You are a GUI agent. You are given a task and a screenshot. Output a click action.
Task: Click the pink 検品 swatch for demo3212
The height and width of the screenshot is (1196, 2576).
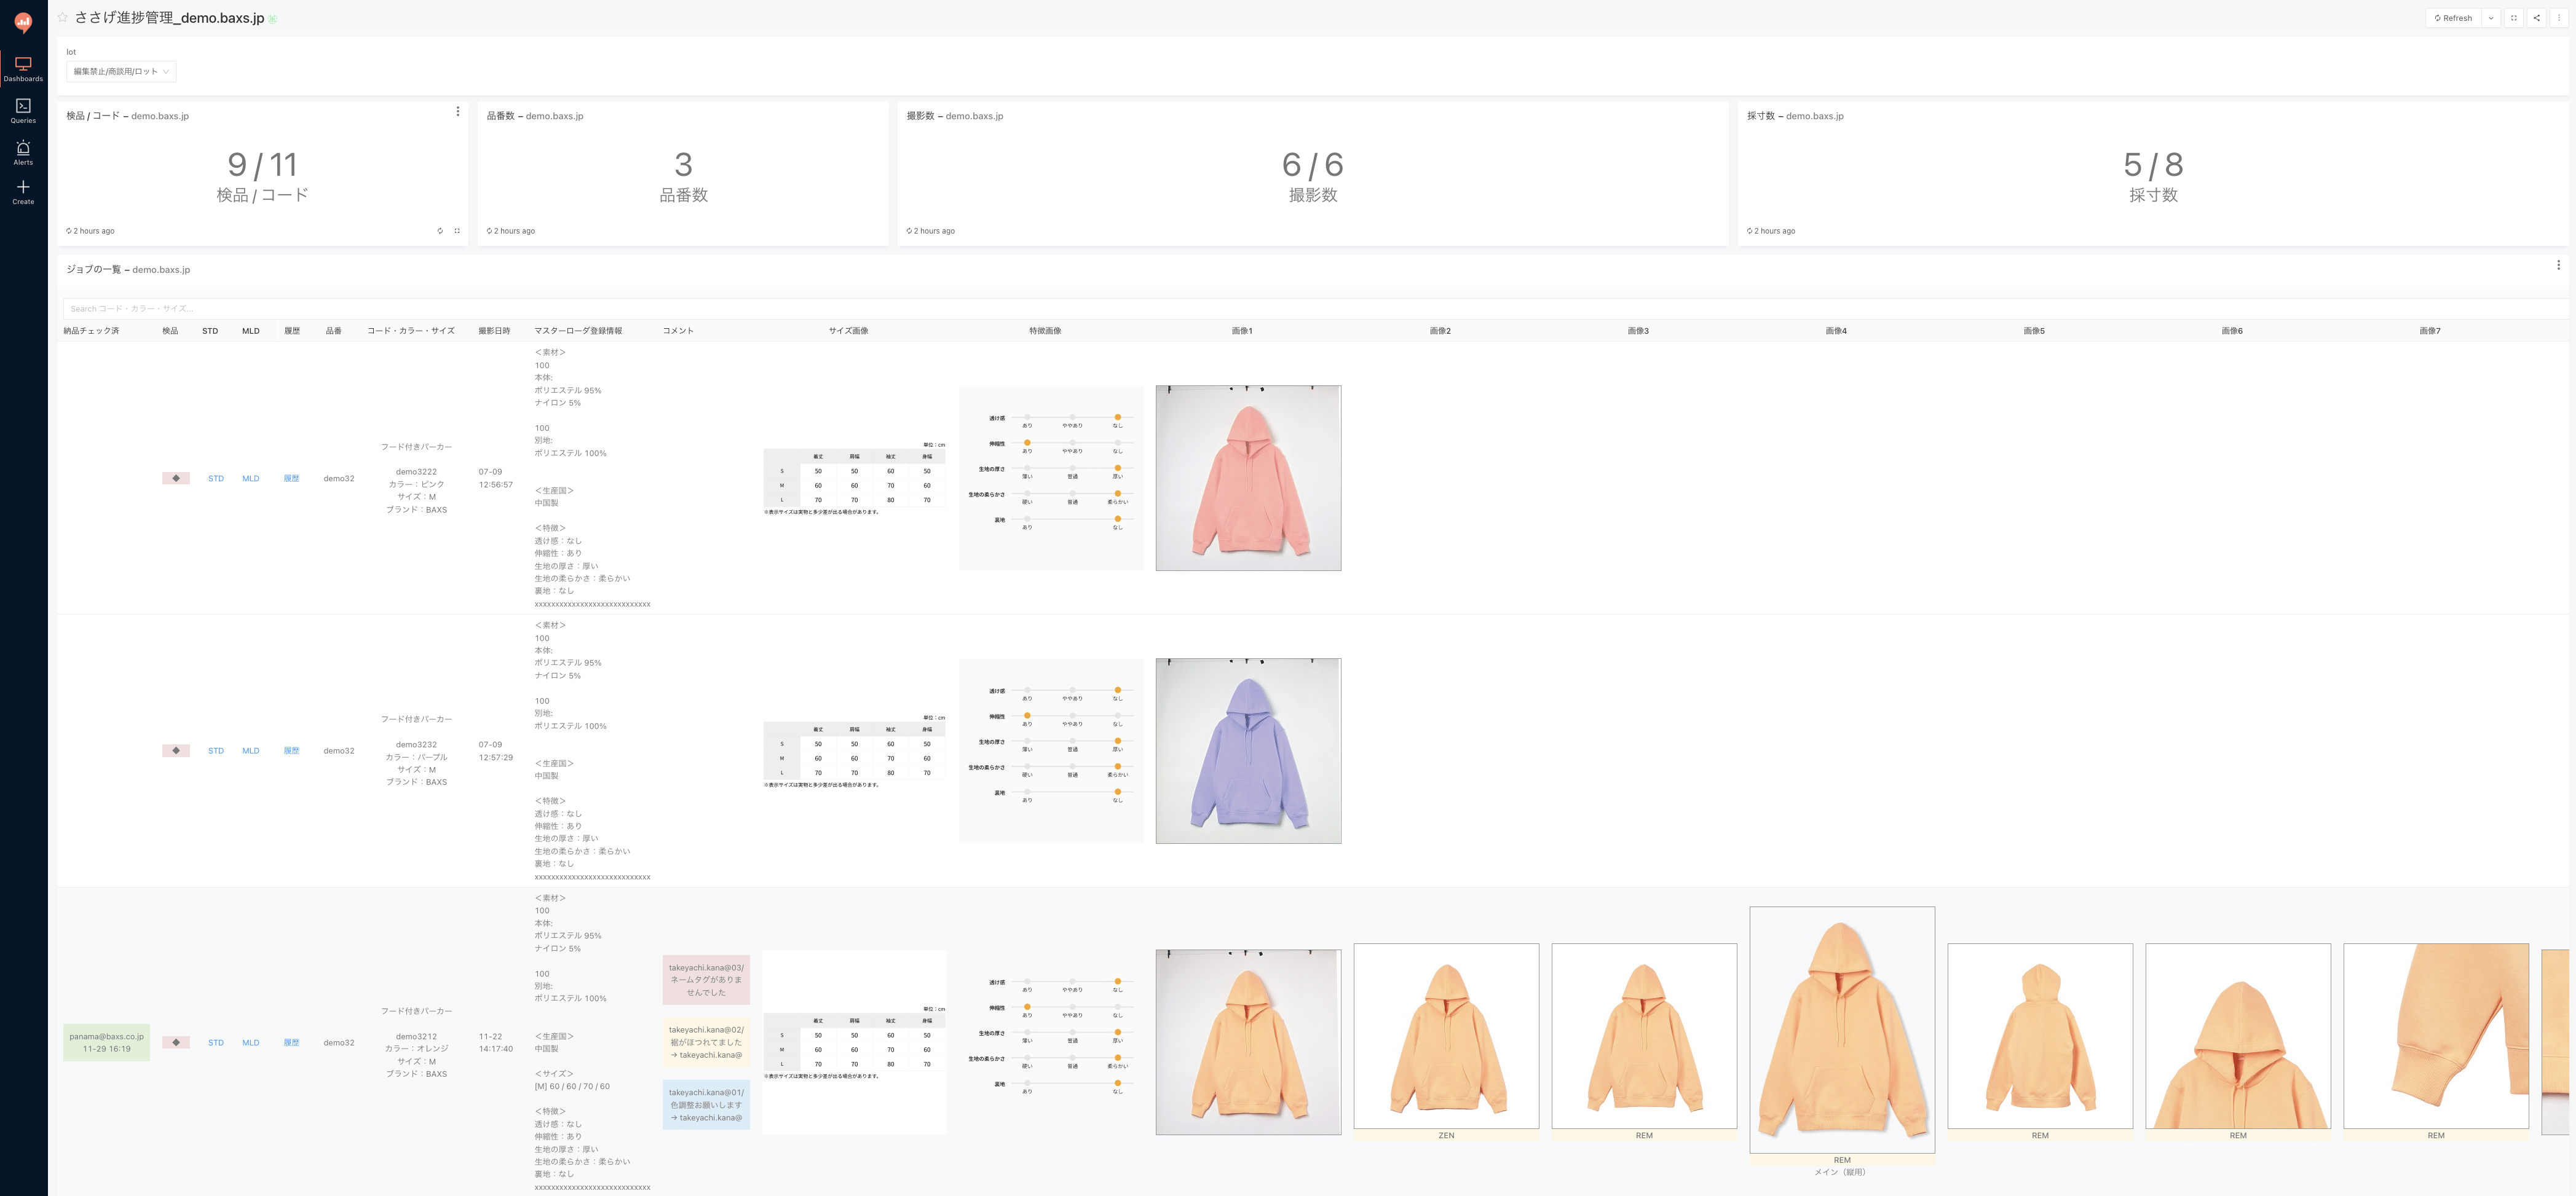pyautogui.click(x=176, y=1042)
